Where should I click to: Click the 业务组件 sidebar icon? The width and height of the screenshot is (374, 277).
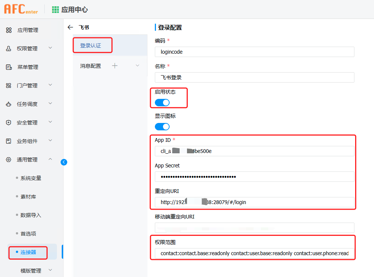(8, 141)
